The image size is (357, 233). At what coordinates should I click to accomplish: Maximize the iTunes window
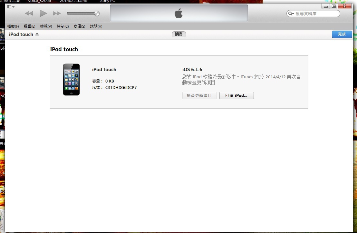tap(334, 6)
